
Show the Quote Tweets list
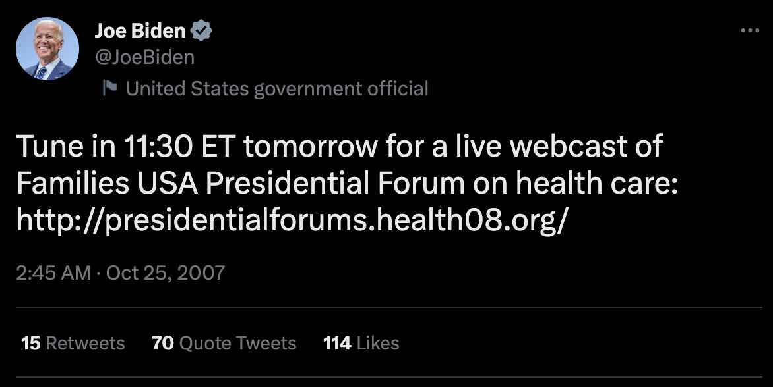point(237,343)
